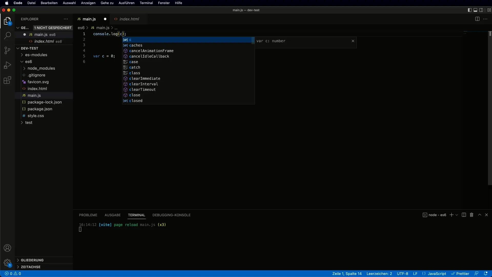Click Prettier in status bar
492x277 pixels.
pos(460,274)
